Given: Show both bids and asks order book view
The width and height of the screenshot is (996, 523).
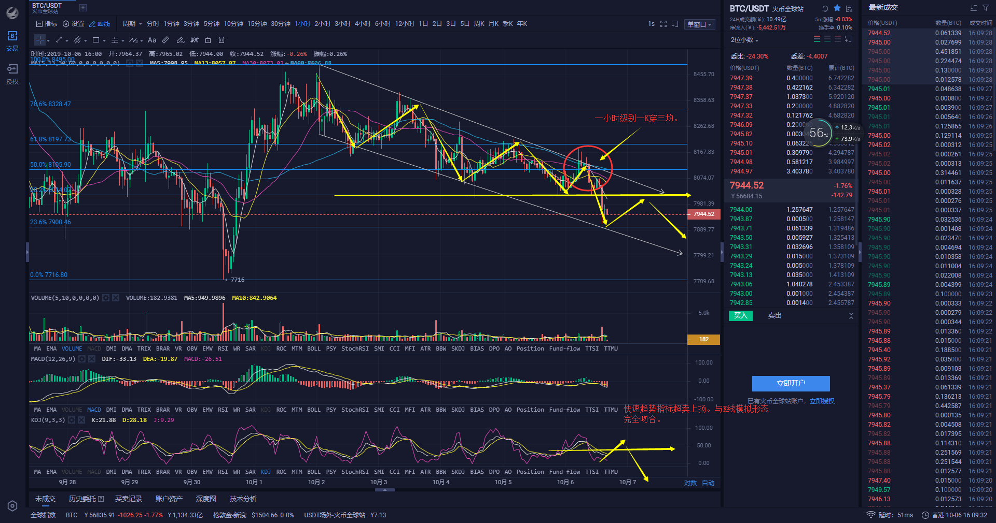Looking at the screenshot, I should (817, 39).
